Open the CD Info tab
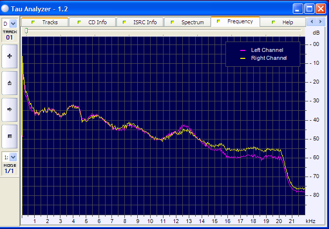The width and height of the screenshot is (329, 229). 92,22
